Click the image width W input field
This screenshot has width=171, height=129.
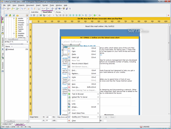pyautogui.click(x=49, y=117)
